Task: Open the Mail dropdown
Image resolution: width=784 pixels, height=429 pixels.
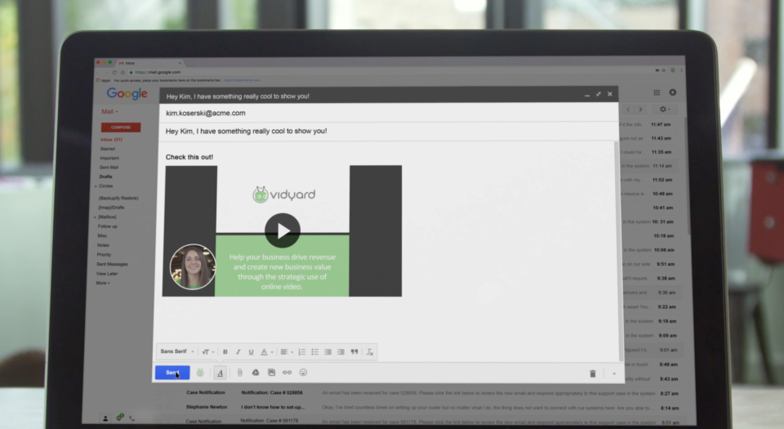Action: click(x=109, y=111)
